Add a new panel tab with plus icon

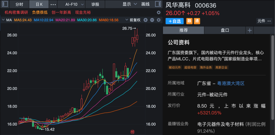coord(250,30)
